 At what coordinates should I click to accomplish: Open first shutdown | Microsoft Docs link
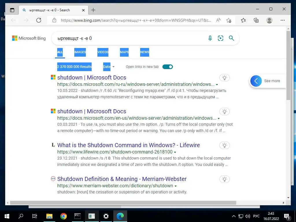click(92, 77)
